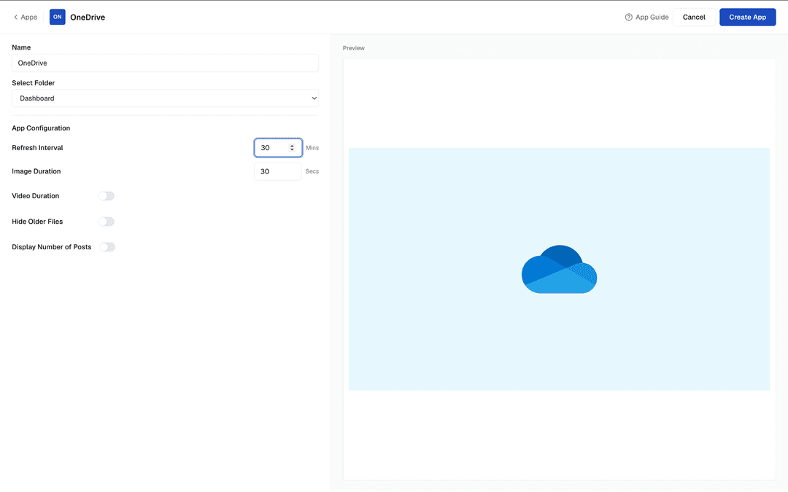Screen dimensions: 788x492
Task: Open the Select Folder dropdown
Action: coord(165,98)
